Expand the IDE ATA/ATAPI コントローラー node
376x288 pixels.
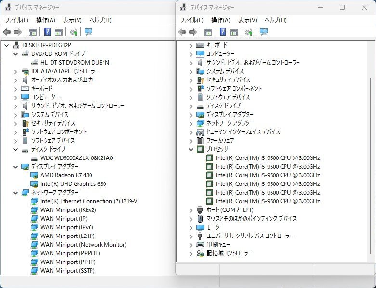pos(15,71)
